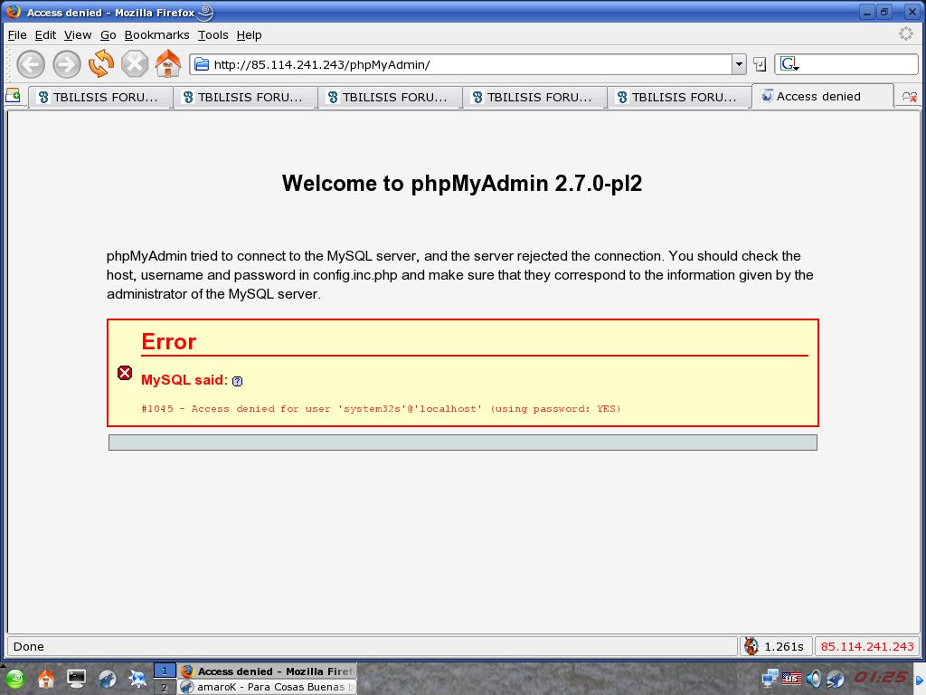This screenshot has width=926, height=695.
Task: Switch to the fifth TBILISIS FORU... tab
Action: click(x=679, y=97)
